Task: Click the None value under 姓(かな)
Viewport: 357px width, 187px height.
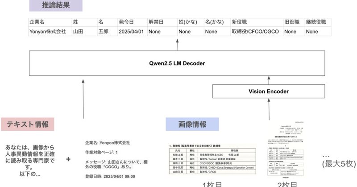Action: pos(191,31)
